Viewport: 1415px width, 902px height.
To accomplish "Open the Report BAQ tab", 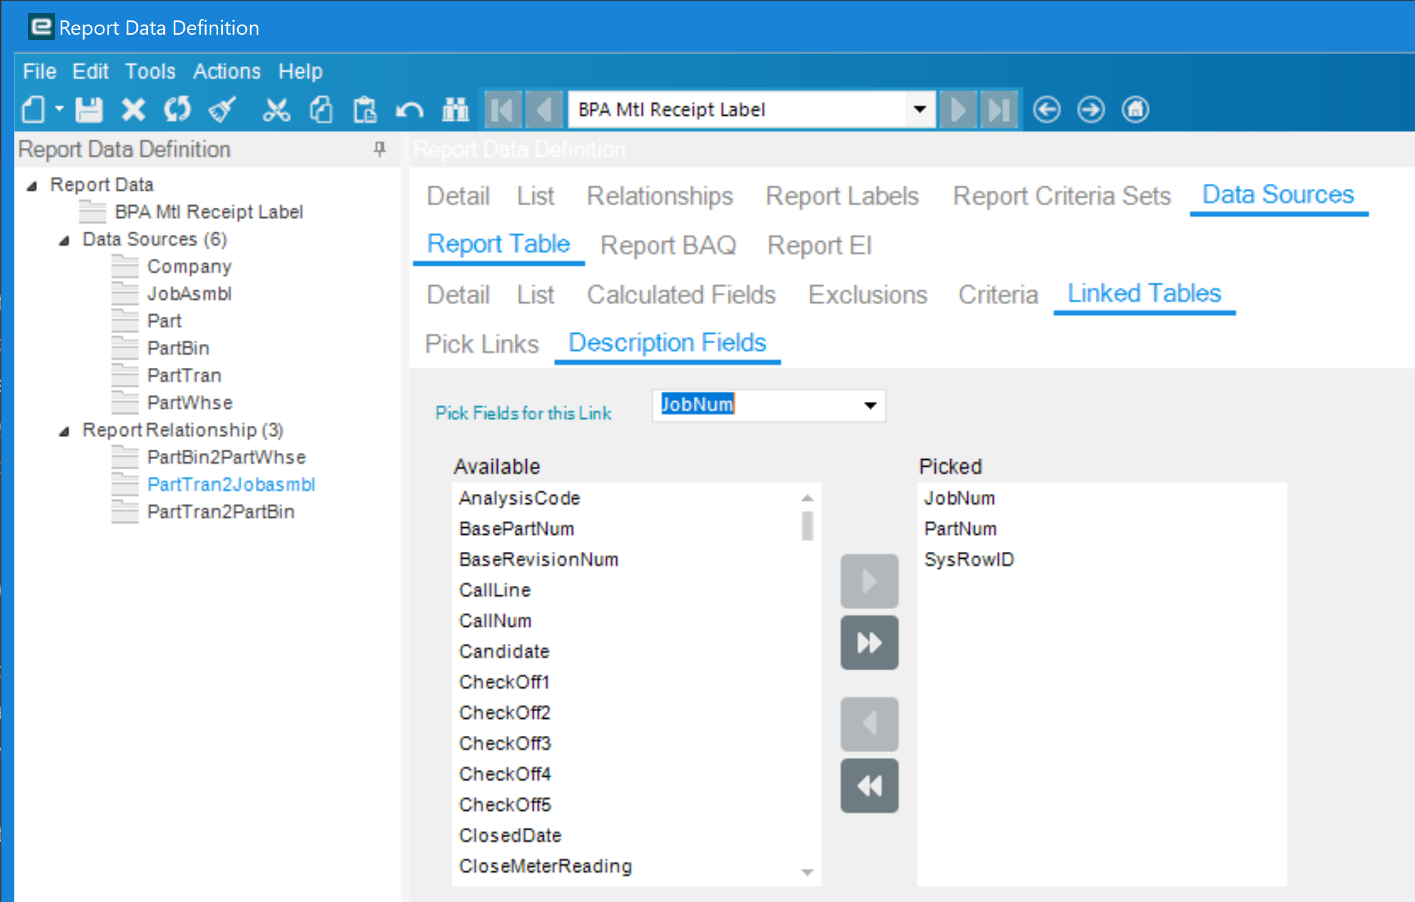I will tap(668, 245).
